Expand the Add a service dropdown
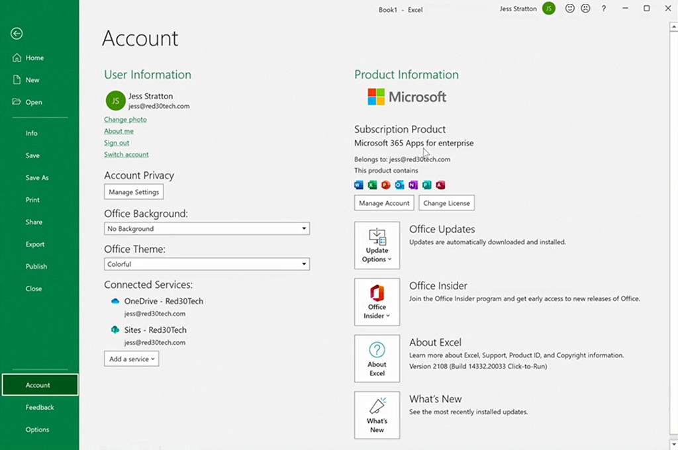 (x=132, y=359)
